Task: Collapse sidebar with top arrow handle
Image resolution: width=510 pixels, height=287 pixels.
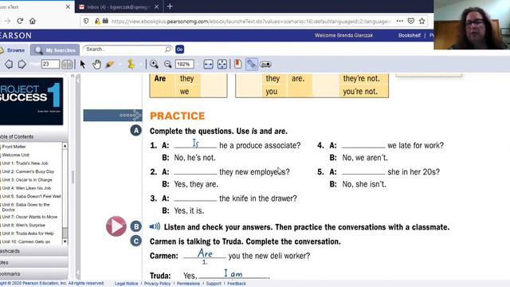Action: click(x=78, y=80)
